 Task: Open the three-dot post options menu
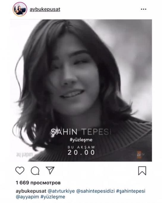(144, 9)
